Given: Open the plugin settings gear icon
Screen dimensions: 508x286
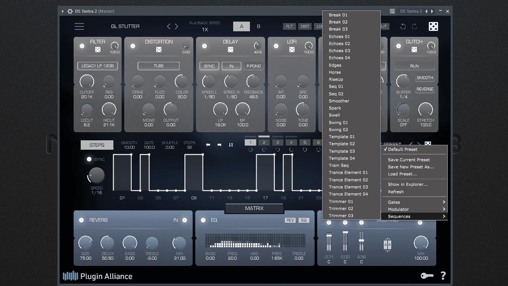Looking at the screenshot, I should 70,11.
